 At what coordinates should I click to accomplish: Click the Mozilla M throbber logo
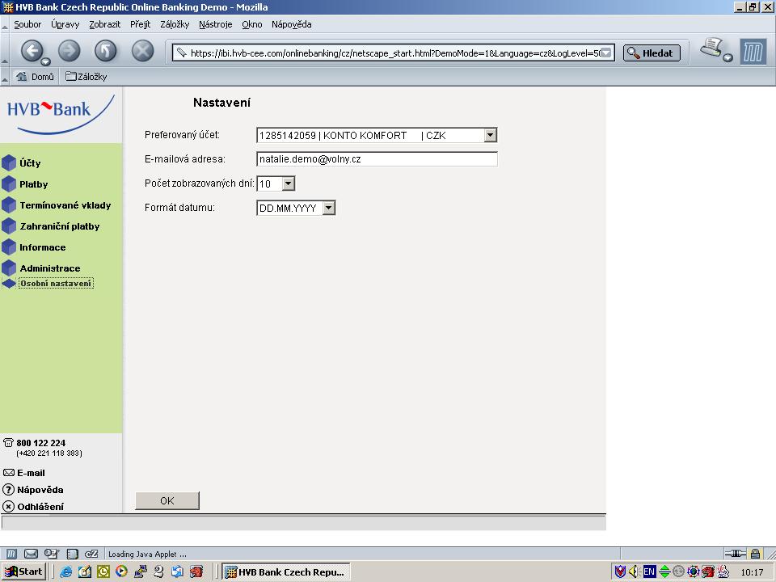coord(753,52)
